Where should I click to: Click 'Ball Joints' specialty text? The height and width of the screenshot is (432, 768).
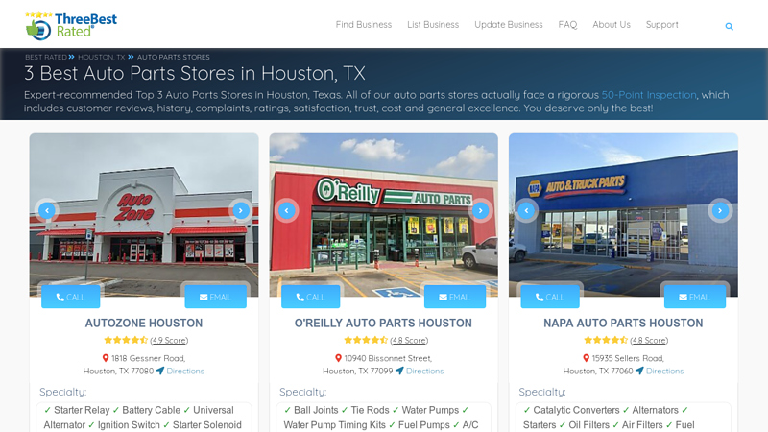pos(316,410)
